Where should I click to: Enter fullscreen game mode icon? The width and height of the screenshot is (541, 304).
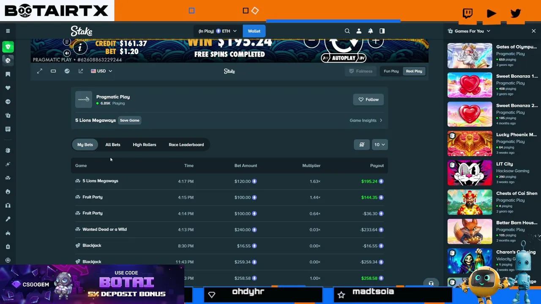point(39,71)
